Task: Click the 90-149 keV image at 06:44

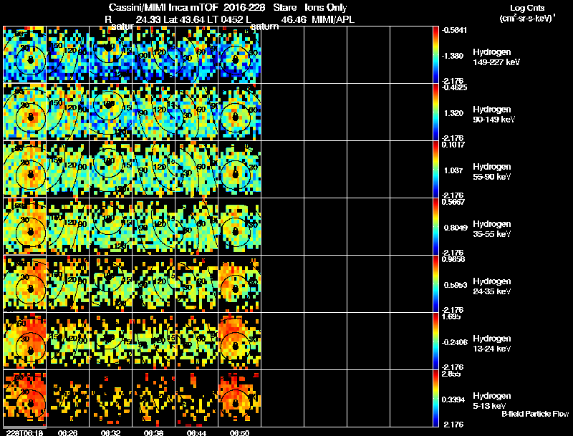Action: [196, 112]
